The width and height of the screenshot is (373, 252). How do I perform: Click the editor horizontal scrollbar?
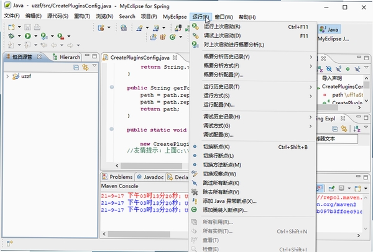pos(151,166)
